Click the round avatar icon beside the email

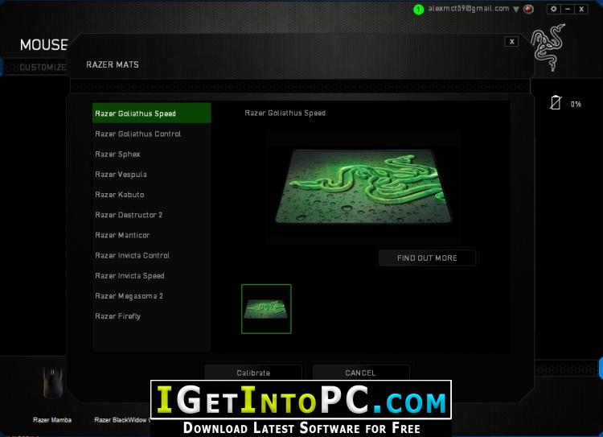(528, 9)
